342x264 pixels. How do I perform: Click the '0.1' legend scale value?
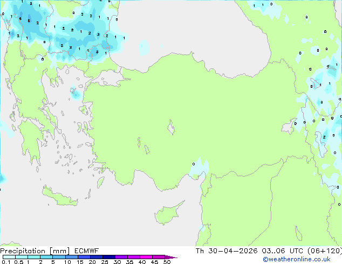pyautogui.click(x=6, y=262)
